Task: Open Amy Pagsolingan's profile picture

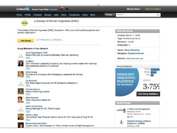Action: (x=21, y=55)
